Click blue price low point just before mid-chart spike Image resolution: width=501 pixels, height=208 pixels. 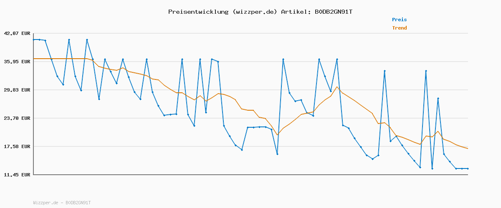coord(277,154)
